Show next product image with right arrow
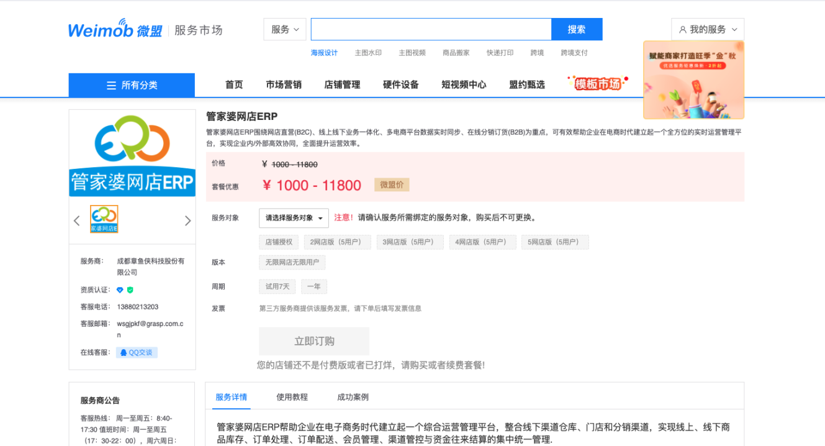This screenshot has height=446, width=825. 188,221
